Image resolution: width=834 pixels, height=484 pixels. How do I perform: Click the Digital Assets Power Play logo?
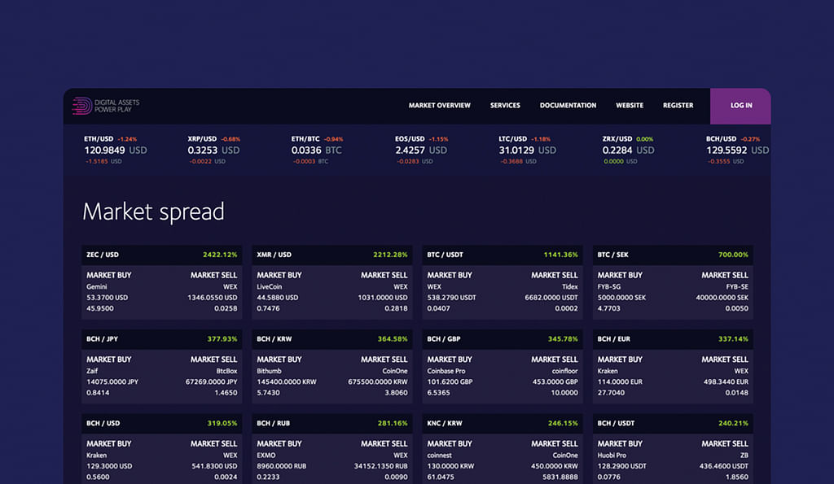pyautogui.click(x=106, y=106)
